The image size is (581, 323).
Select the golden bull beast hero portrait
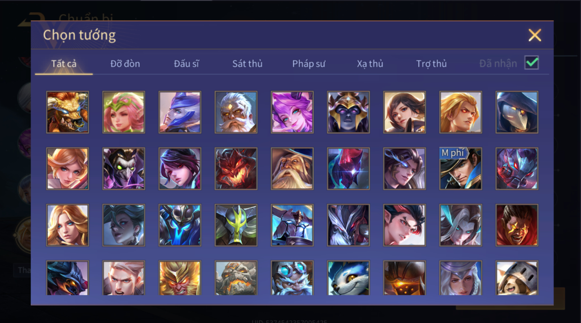(x=68, y=112)
